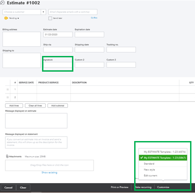Click the DESCRIPTION column header

coord(79,82)
